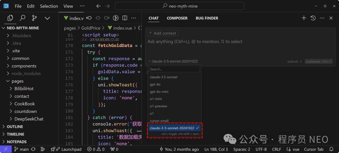Click the model Search field
The height and width of the screenshot is (153, 339).
point(174,69)
